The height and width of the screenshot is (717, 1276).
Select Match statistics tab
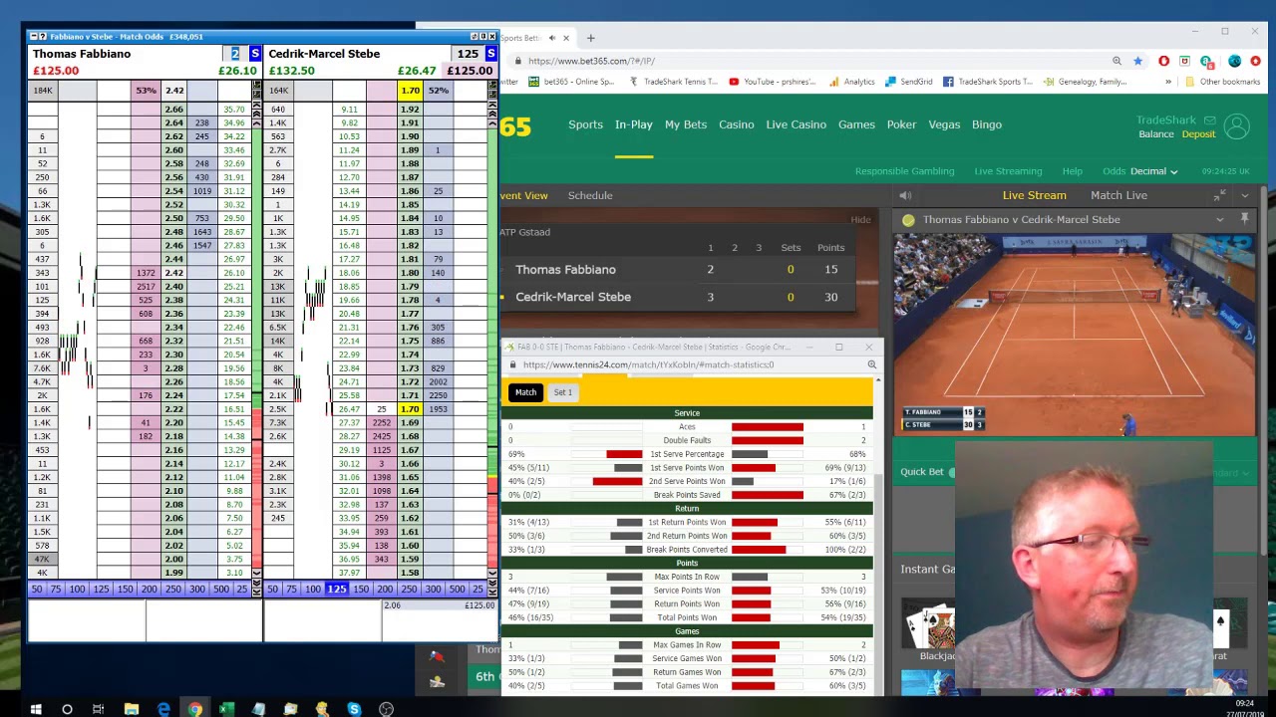(525, 392)
